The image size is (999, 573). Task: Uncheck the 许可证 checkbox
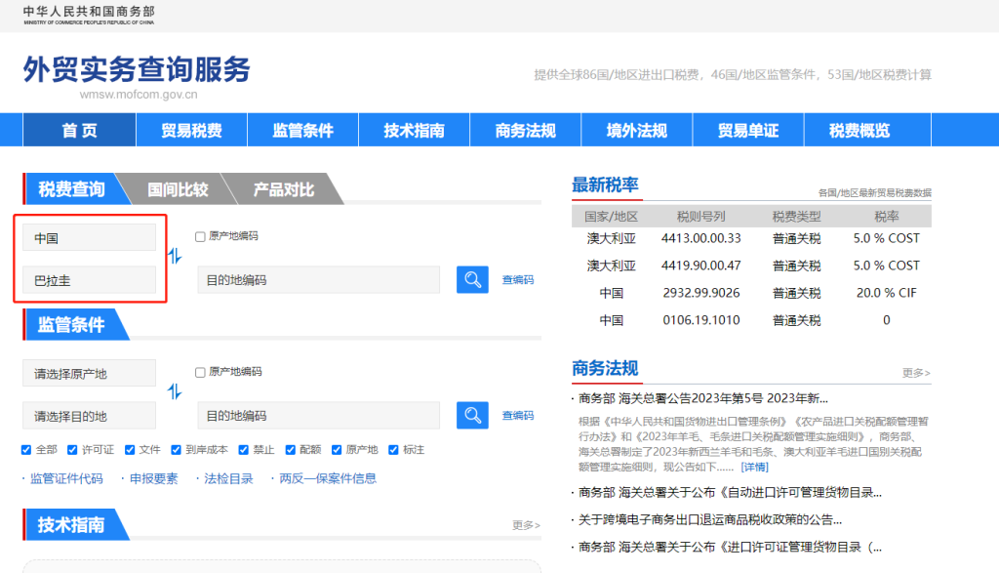[x=72, y=450]
